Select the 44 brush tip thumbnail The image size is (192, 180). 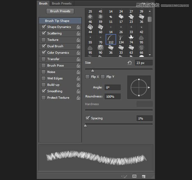90,29
